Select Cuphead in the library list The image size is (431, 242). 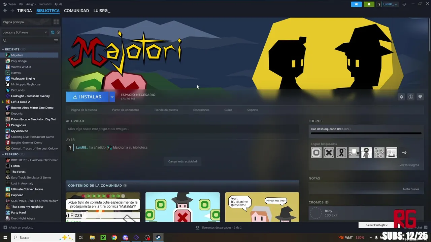pos(17,195)
